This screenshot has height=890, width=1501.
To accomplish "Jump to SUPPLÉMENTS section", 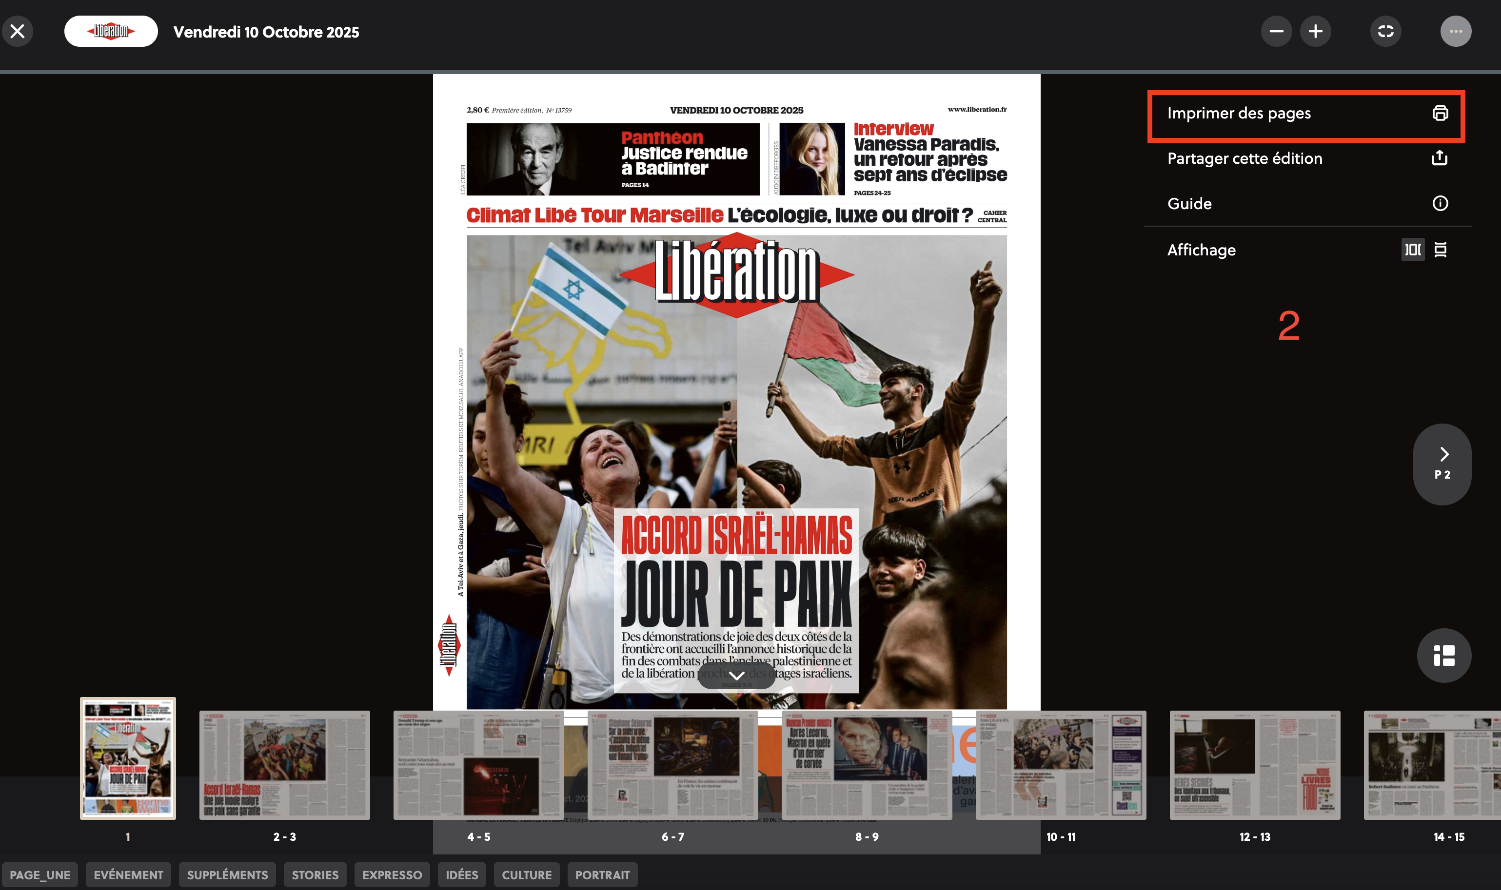I will point(227,874).
